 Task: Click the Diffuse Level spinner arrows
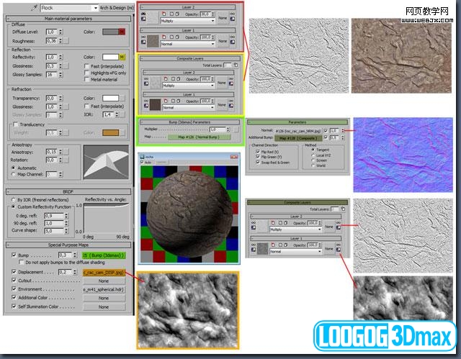pos(61,32)
